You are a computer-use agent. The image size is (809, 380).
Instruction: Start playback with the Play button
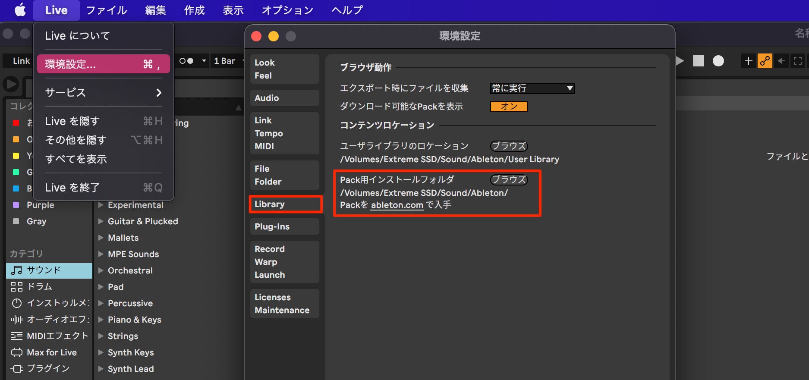(x=680, y=61)
